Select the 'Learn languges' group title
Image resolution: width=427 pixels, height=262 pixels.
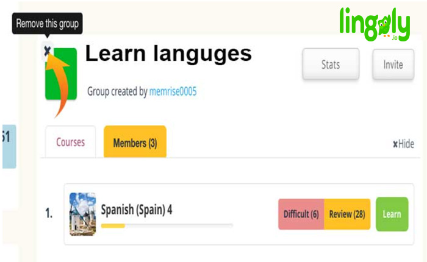168,54
